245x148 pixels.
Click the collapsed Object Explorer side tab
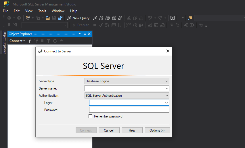tap(5, 42)
